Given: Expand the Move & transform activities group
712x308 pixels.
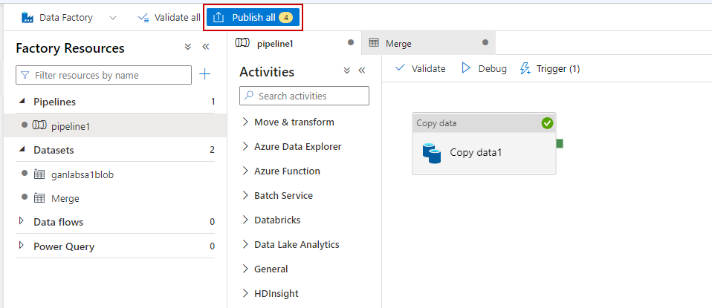Looking at the screenshot, I should click(245, 122).
